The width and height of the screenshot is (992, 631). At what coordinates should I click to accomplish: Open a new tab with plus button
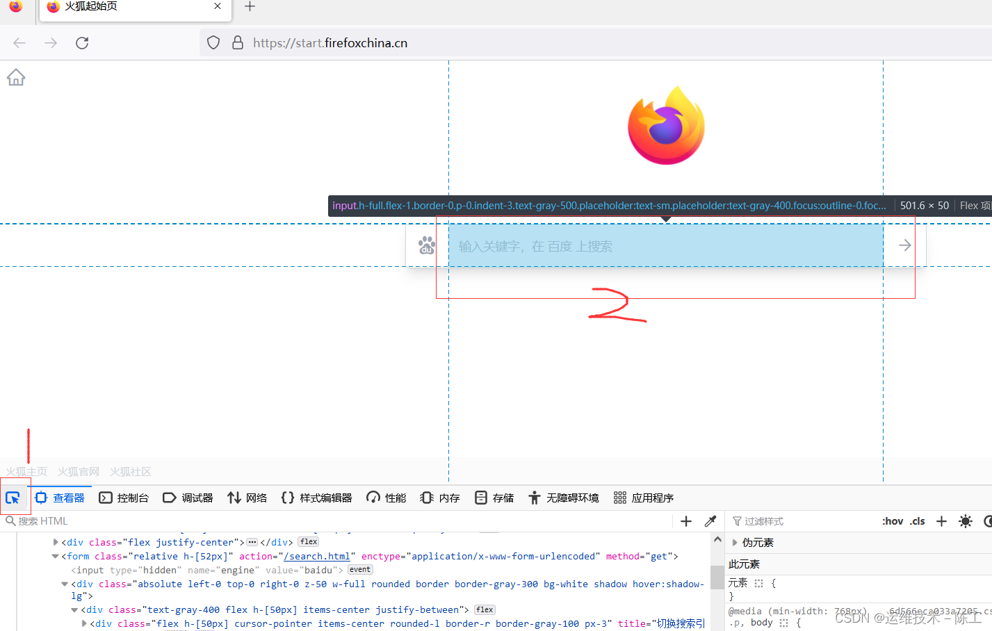click(250, 6)
